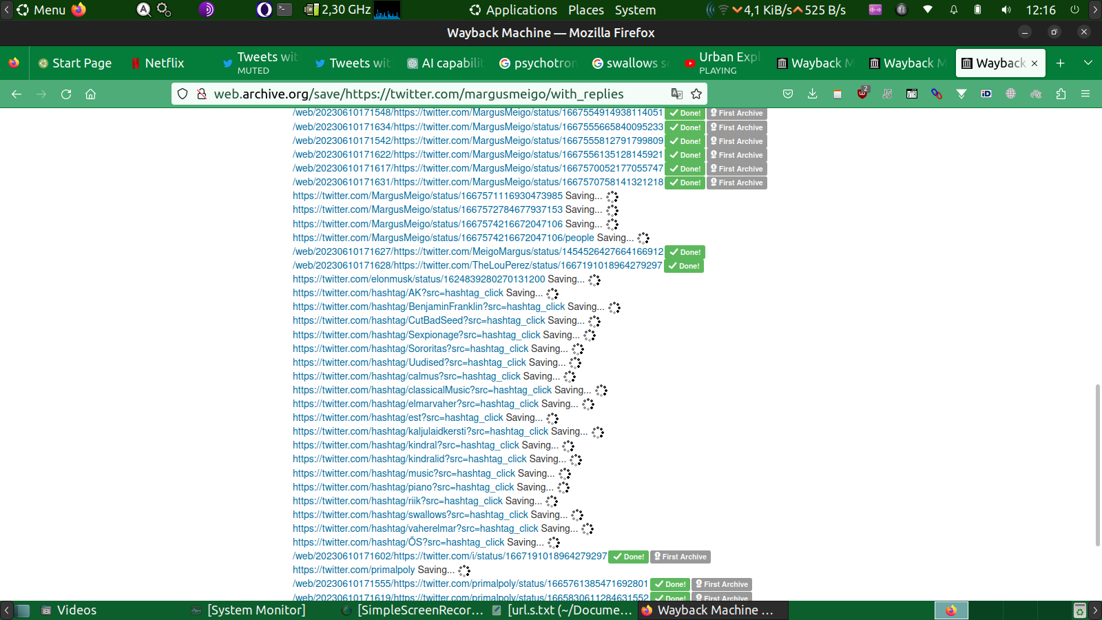Viewport: 1102px width, 620px height.
Task: Close the active Wayback tab
Action: click(x=1035, y=63)
